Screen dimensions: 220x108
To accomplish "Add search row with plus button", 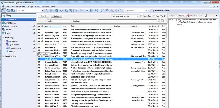I will tap(159, 21).
